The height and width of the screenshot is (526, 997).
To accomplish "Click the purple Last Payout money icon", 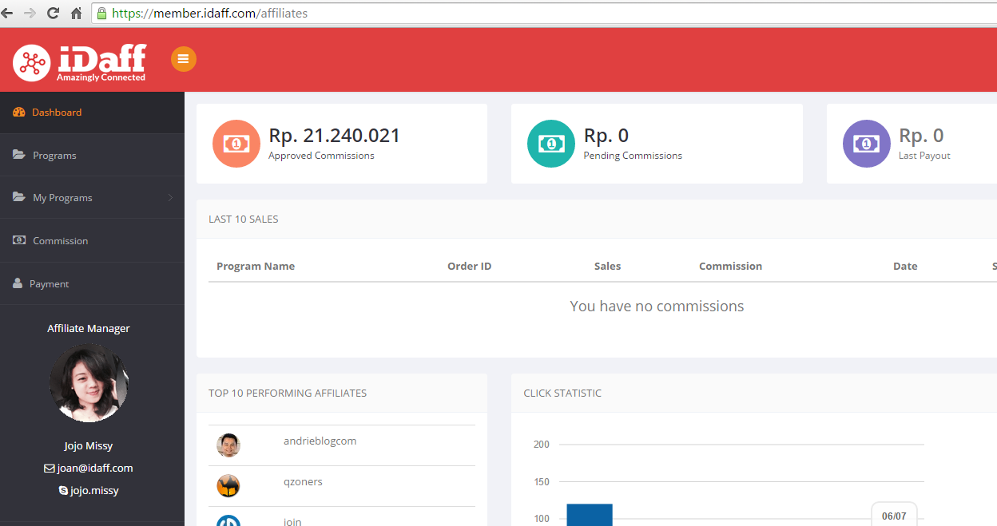I will pyautogui.click(x=867, y=144).
